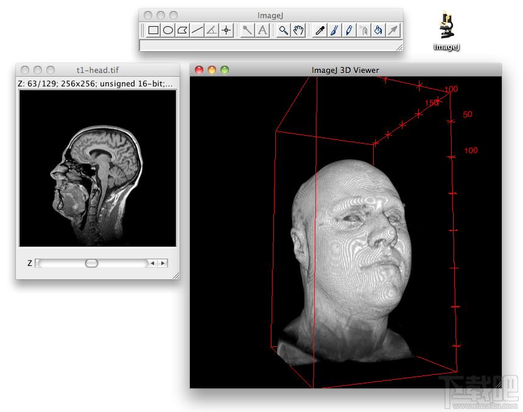Step to previous Z slice with left arrow

click(x=153, y=264)
